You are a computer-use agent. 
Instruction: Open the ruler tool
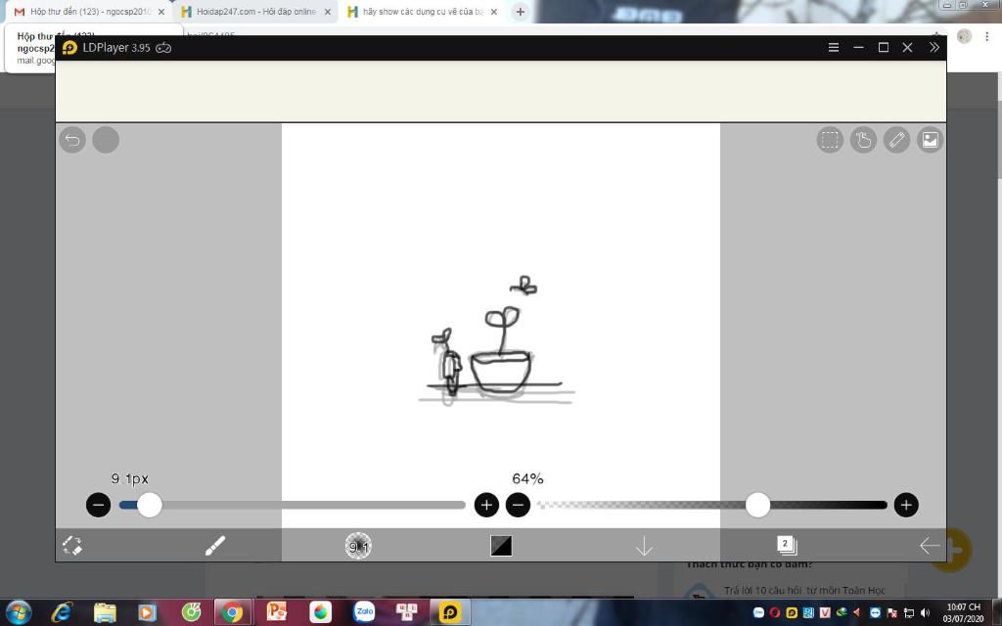896,140
